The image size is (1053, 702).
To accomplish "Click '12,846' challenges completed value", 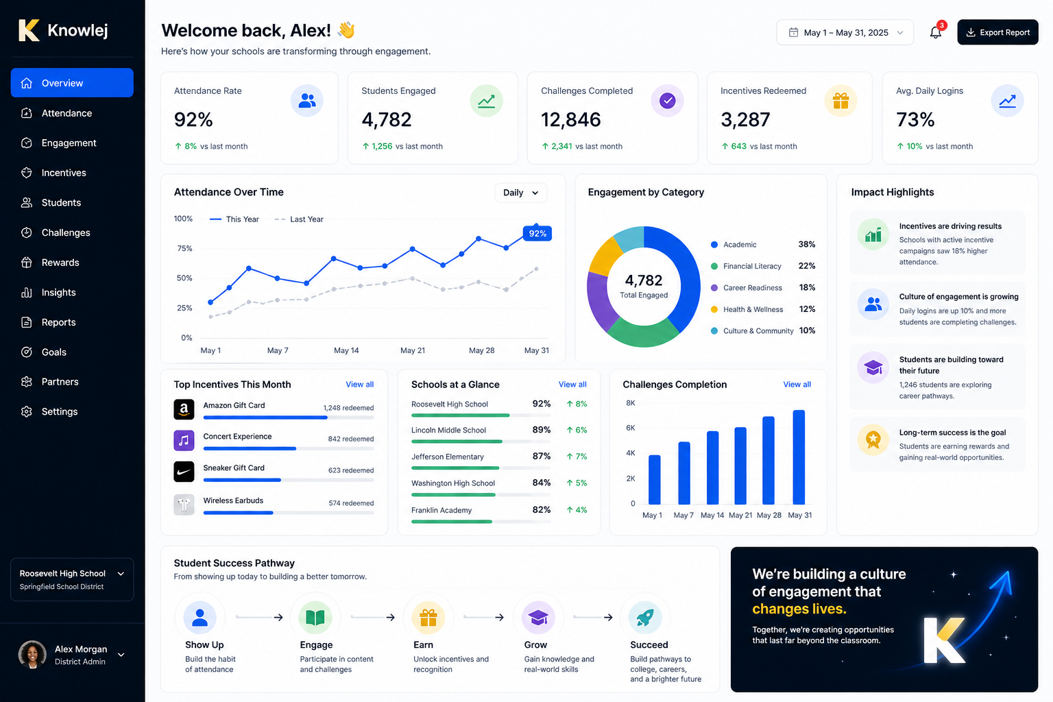I will [571, 120].
